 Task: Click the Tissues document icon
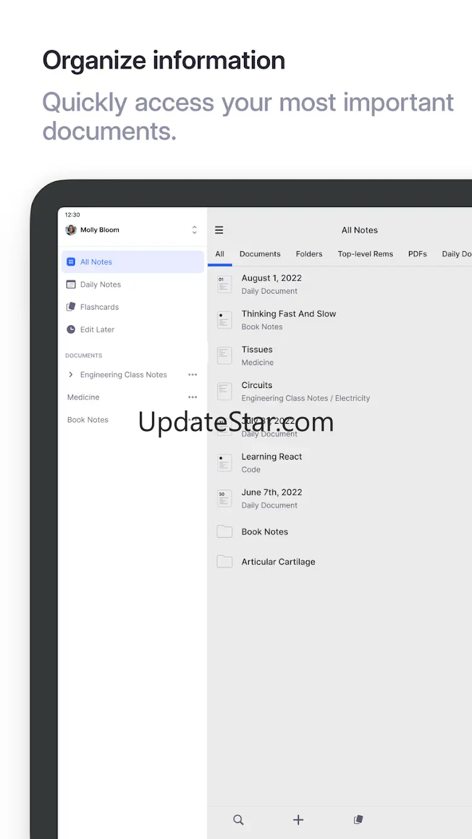coord(225,355)
